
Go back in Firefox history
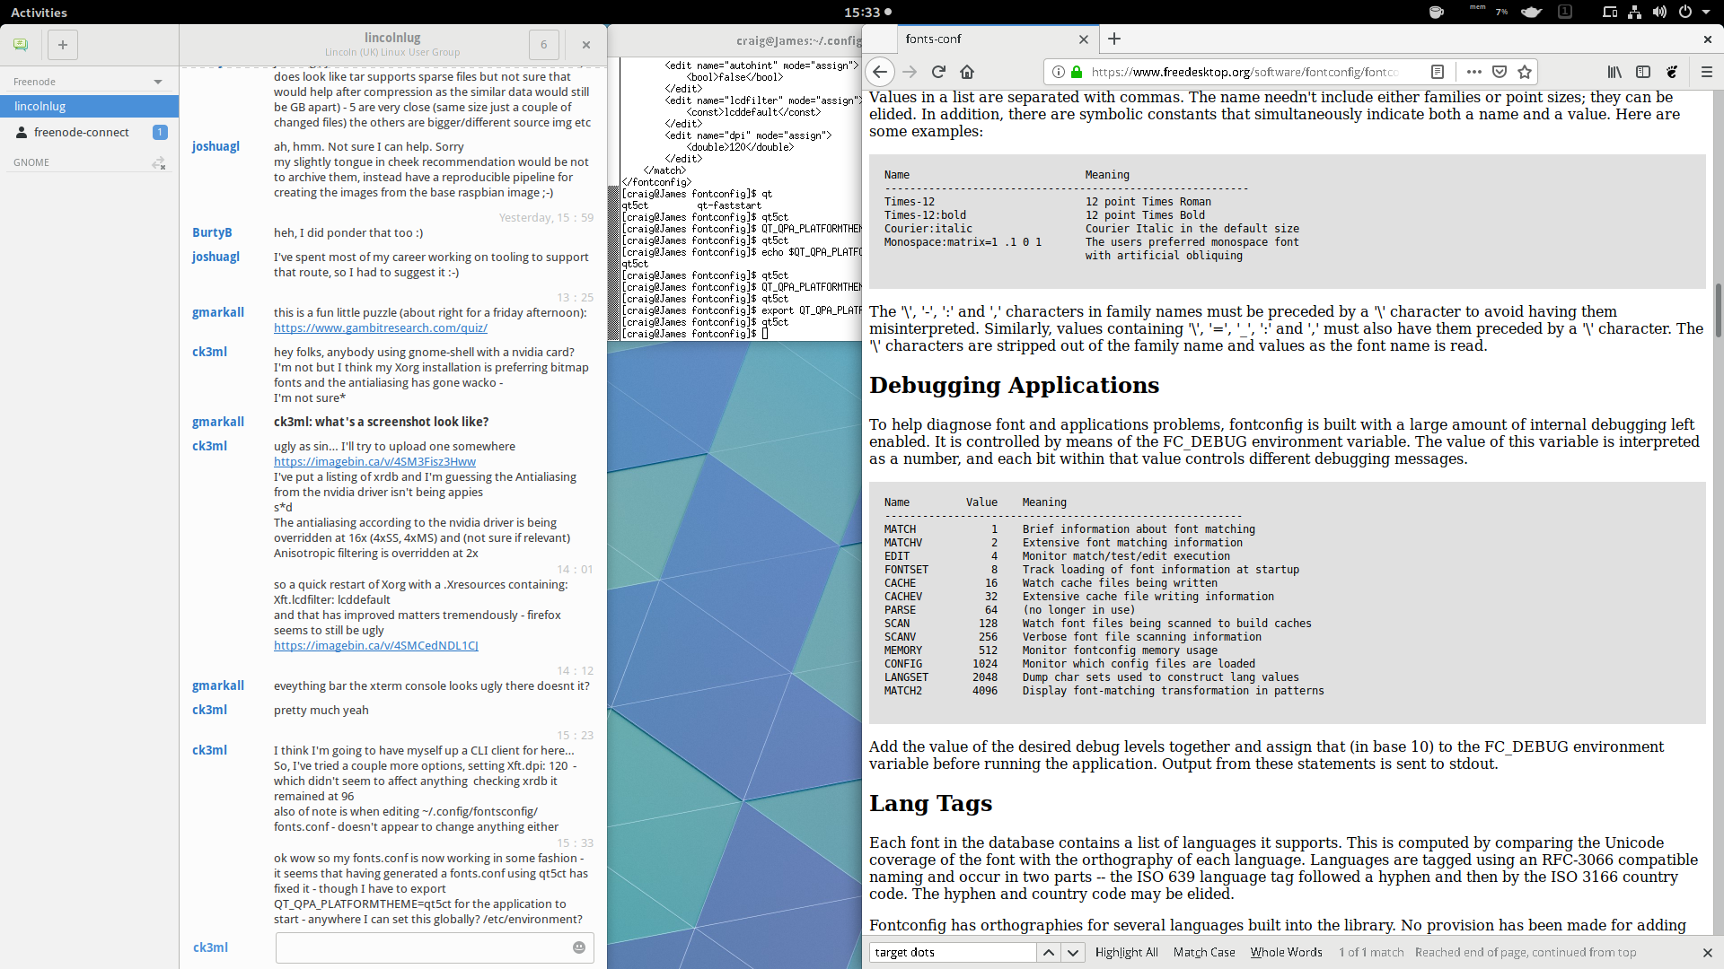coord(880,72)
